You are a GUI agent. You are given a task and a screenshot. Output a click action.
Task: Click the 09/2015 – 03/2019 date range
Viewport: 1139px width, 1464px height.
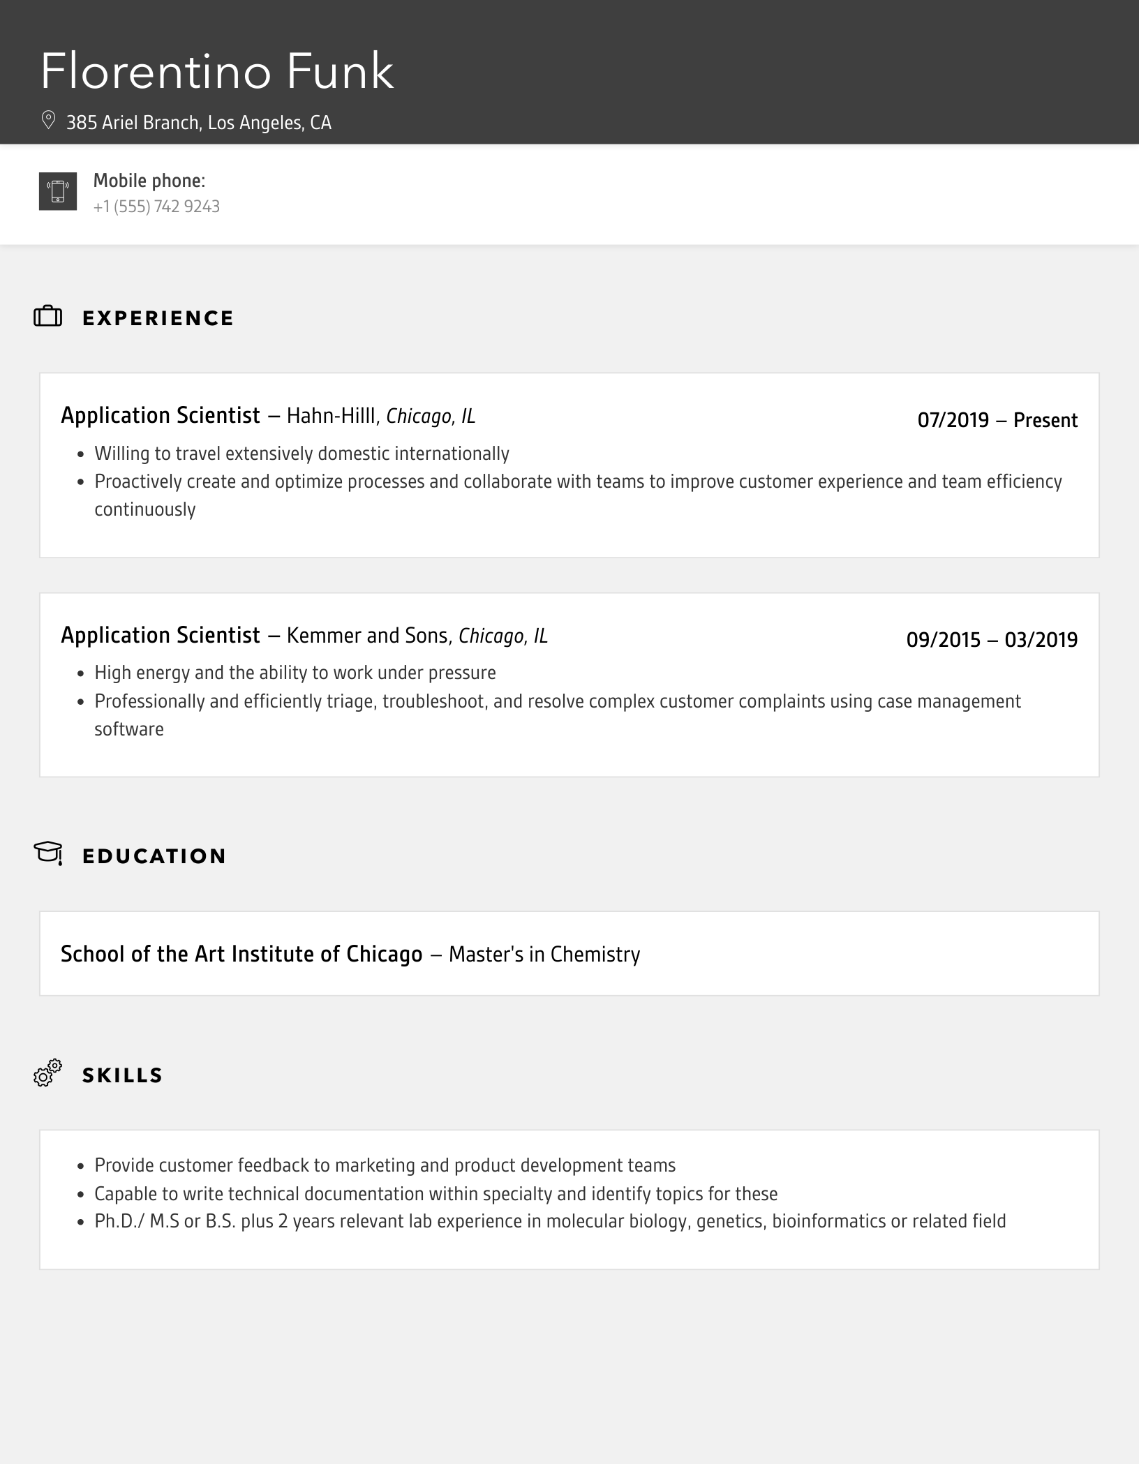(x=991, y=640)
